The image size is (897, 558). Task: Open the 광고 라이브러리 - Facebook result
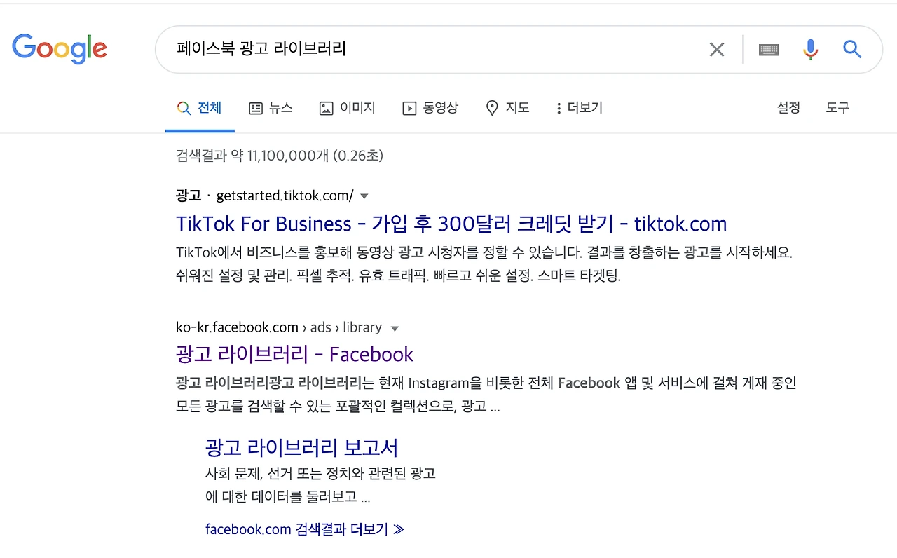point(294,354)
